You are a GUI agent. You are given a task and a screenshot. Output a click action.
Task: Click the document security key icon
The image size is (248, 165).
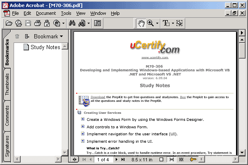coord(193,160)
